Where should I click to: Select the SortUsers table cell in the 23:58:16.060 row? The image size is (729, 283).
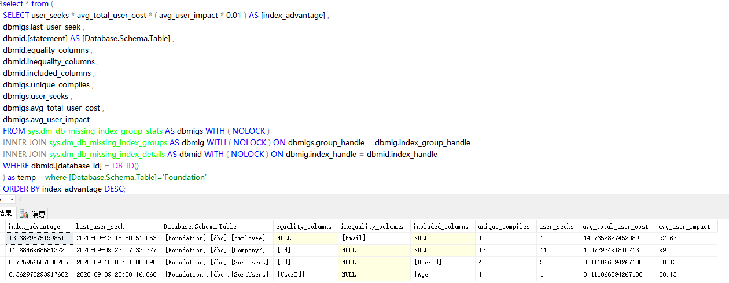tap(217, 274)
